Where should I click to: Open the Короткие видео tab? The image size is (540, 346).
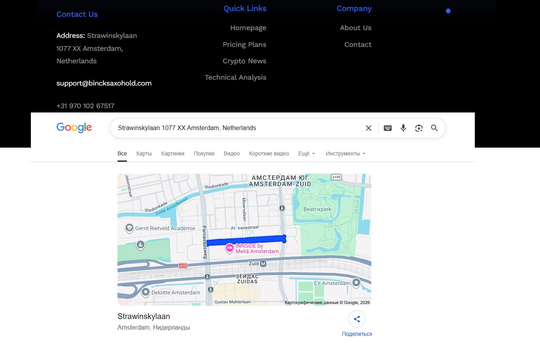pyautogui.click(x=269, y=153)
